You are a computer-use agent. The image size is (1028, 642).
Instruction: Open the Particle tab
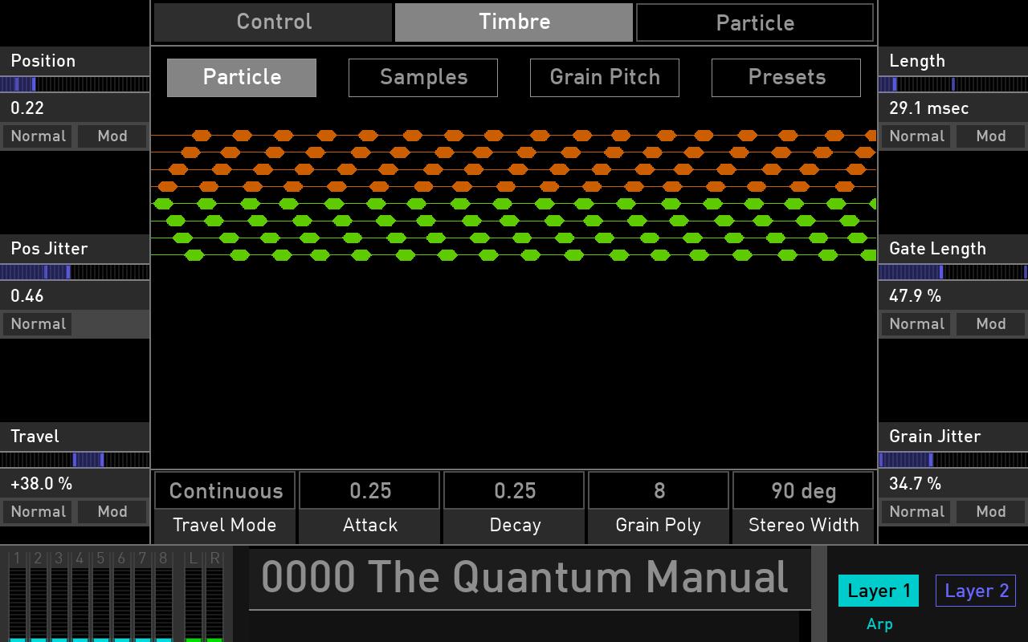[754, 22]
